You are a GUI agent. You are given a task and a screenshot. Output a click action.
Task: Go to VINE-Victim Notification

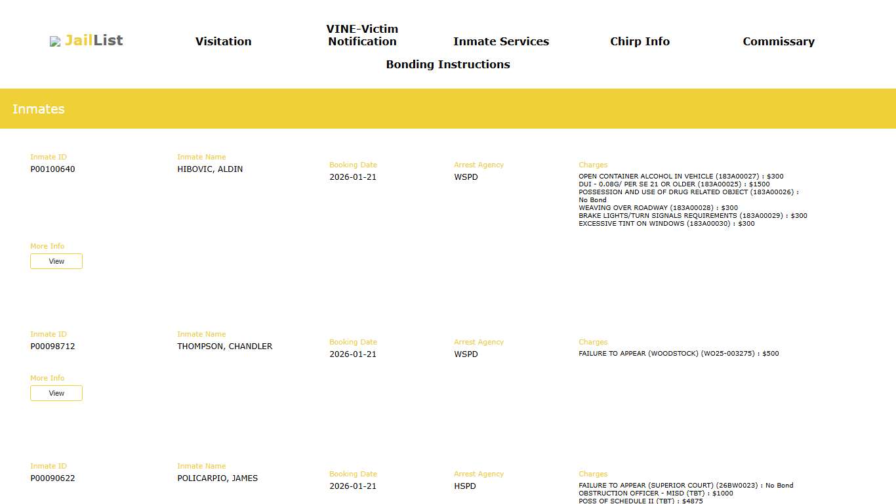(x=362, y=35)
